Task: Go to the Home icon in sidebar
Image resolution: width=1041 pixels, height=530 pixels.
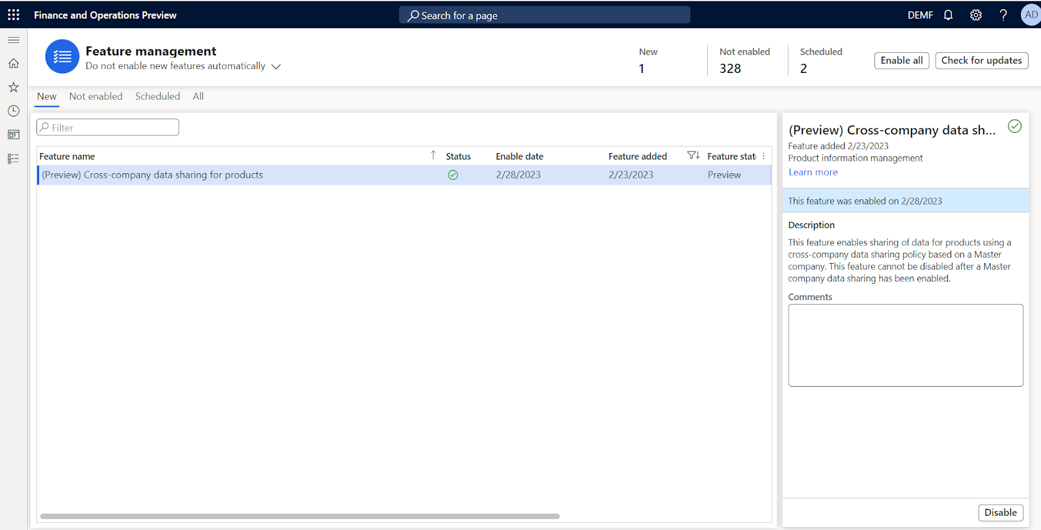Action: 14,63
